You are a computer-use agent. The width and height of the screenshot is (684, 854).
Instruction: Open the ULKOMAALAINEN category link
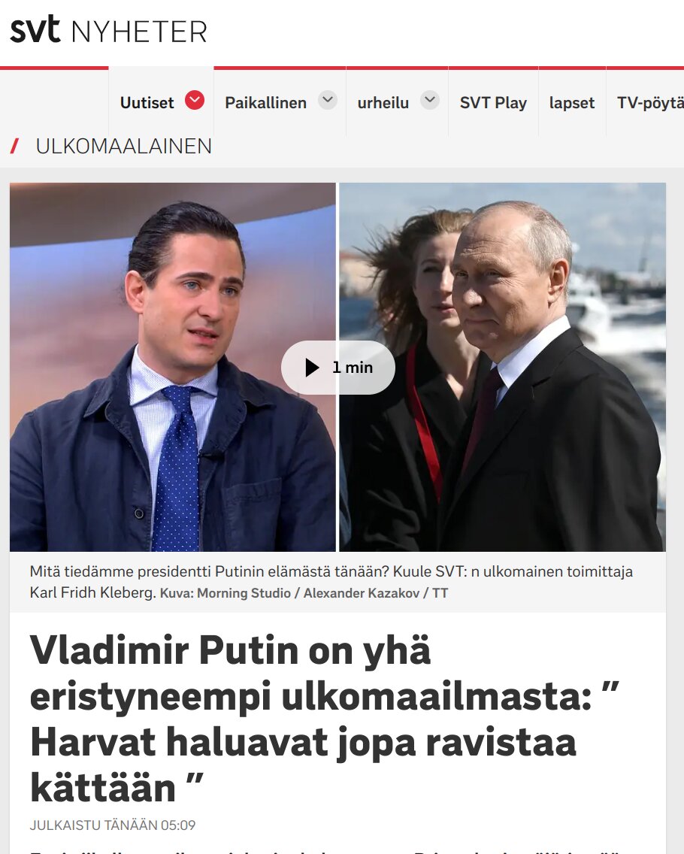pyautogui.click(x=123, y=146)
